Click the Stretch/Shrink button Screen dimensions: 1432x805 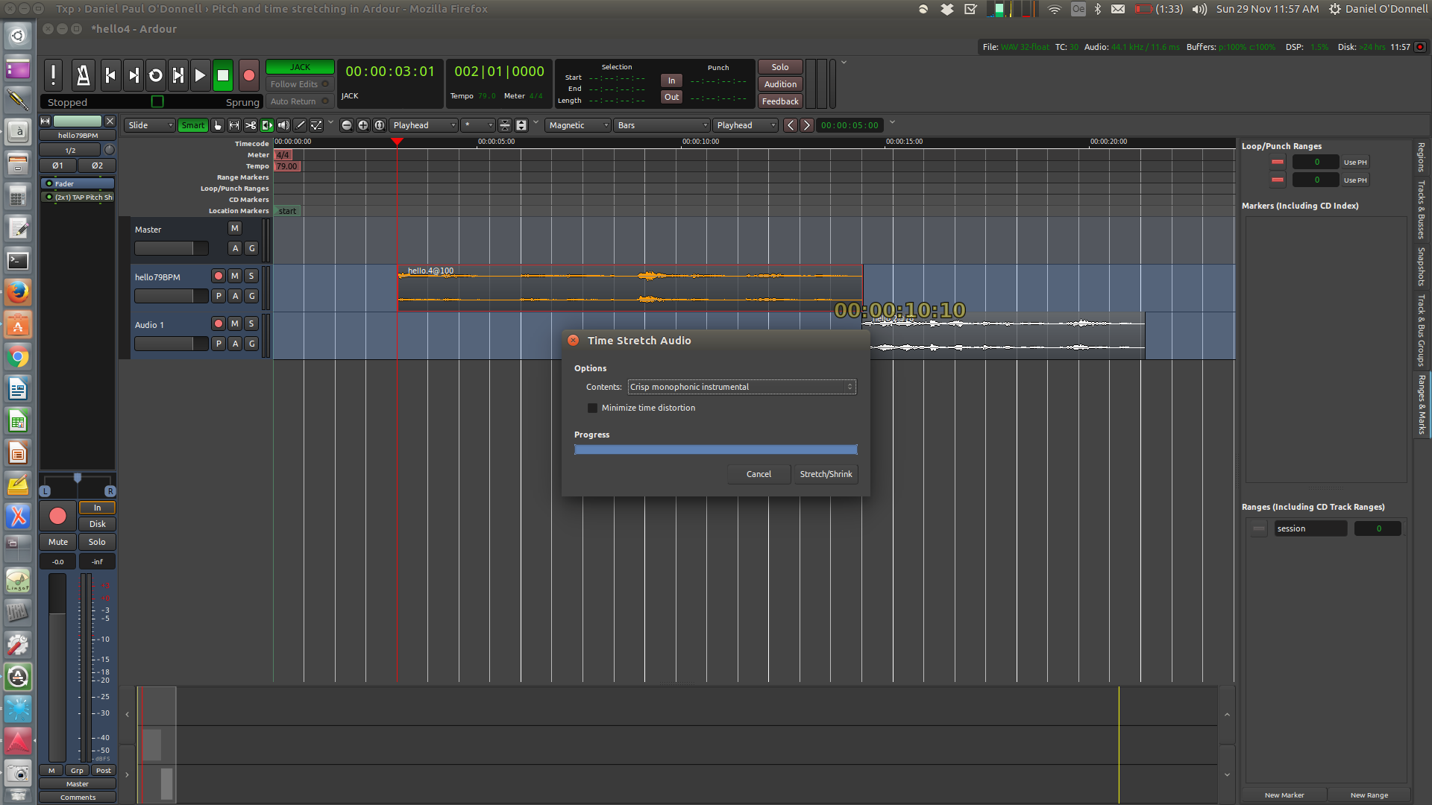[x=826, y=474]
